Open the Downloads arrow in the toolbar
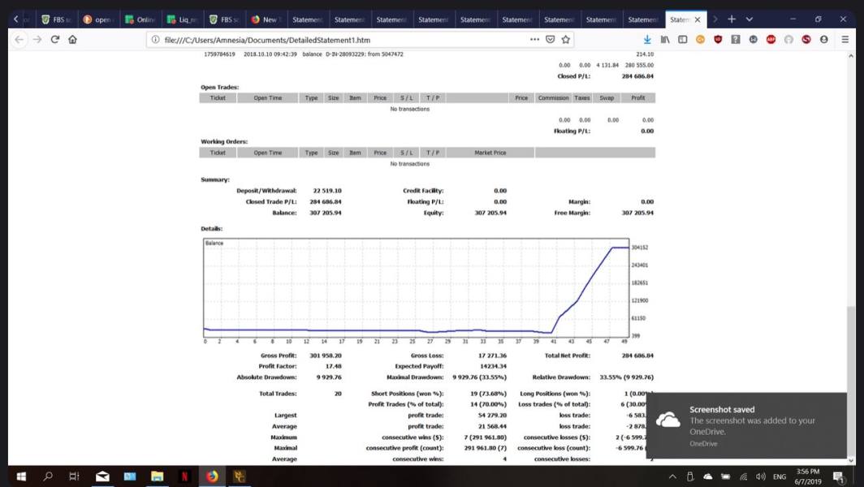Viewport: 864px width, 487px height. point(647,39)
